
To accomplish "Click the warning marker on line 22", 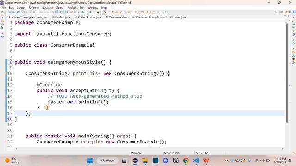I will pos(6,142).
